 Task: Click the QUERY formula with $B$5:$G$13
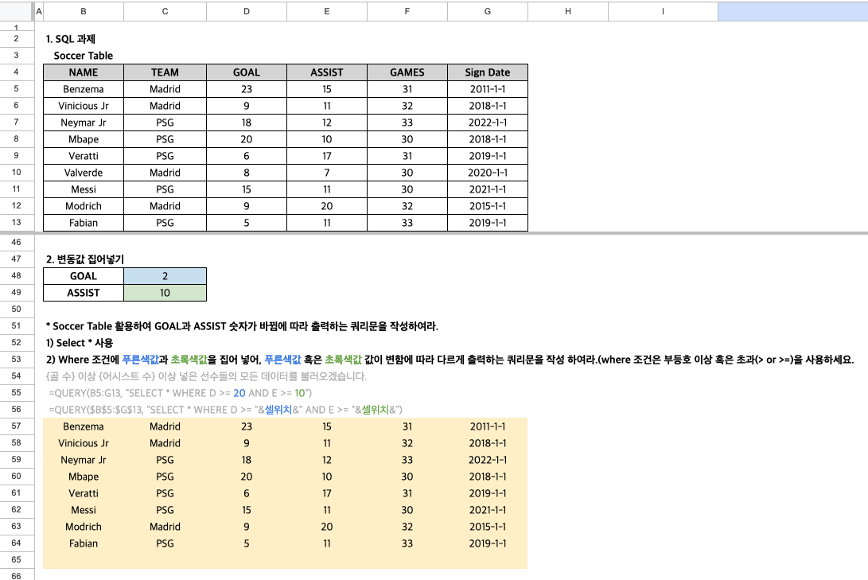tap(225, 410)
